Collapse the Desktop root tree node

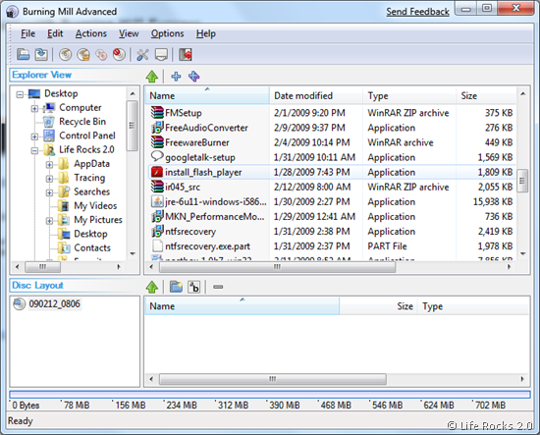[20, 94]
